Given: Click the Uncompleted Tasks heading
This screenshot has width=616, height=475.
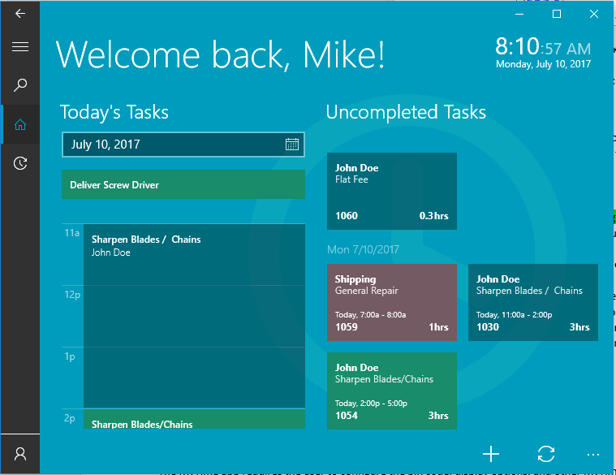Looking at the screenshot, I should 406,112.
